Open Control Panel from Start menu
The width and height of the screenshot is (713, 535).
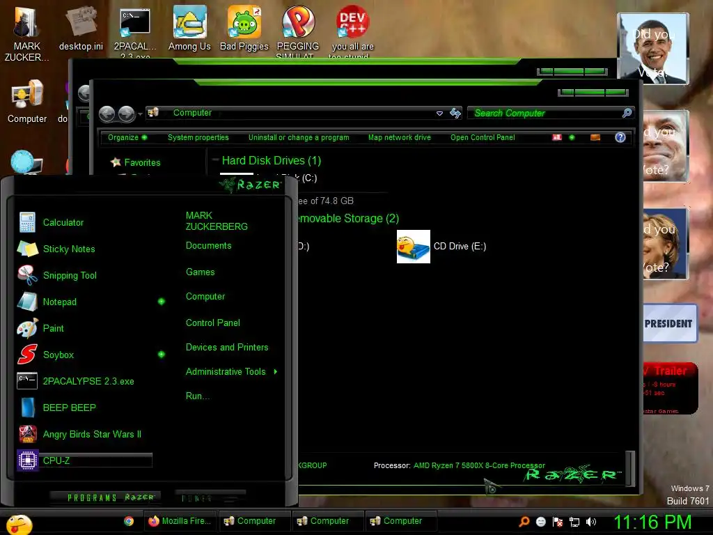point(213,323)
